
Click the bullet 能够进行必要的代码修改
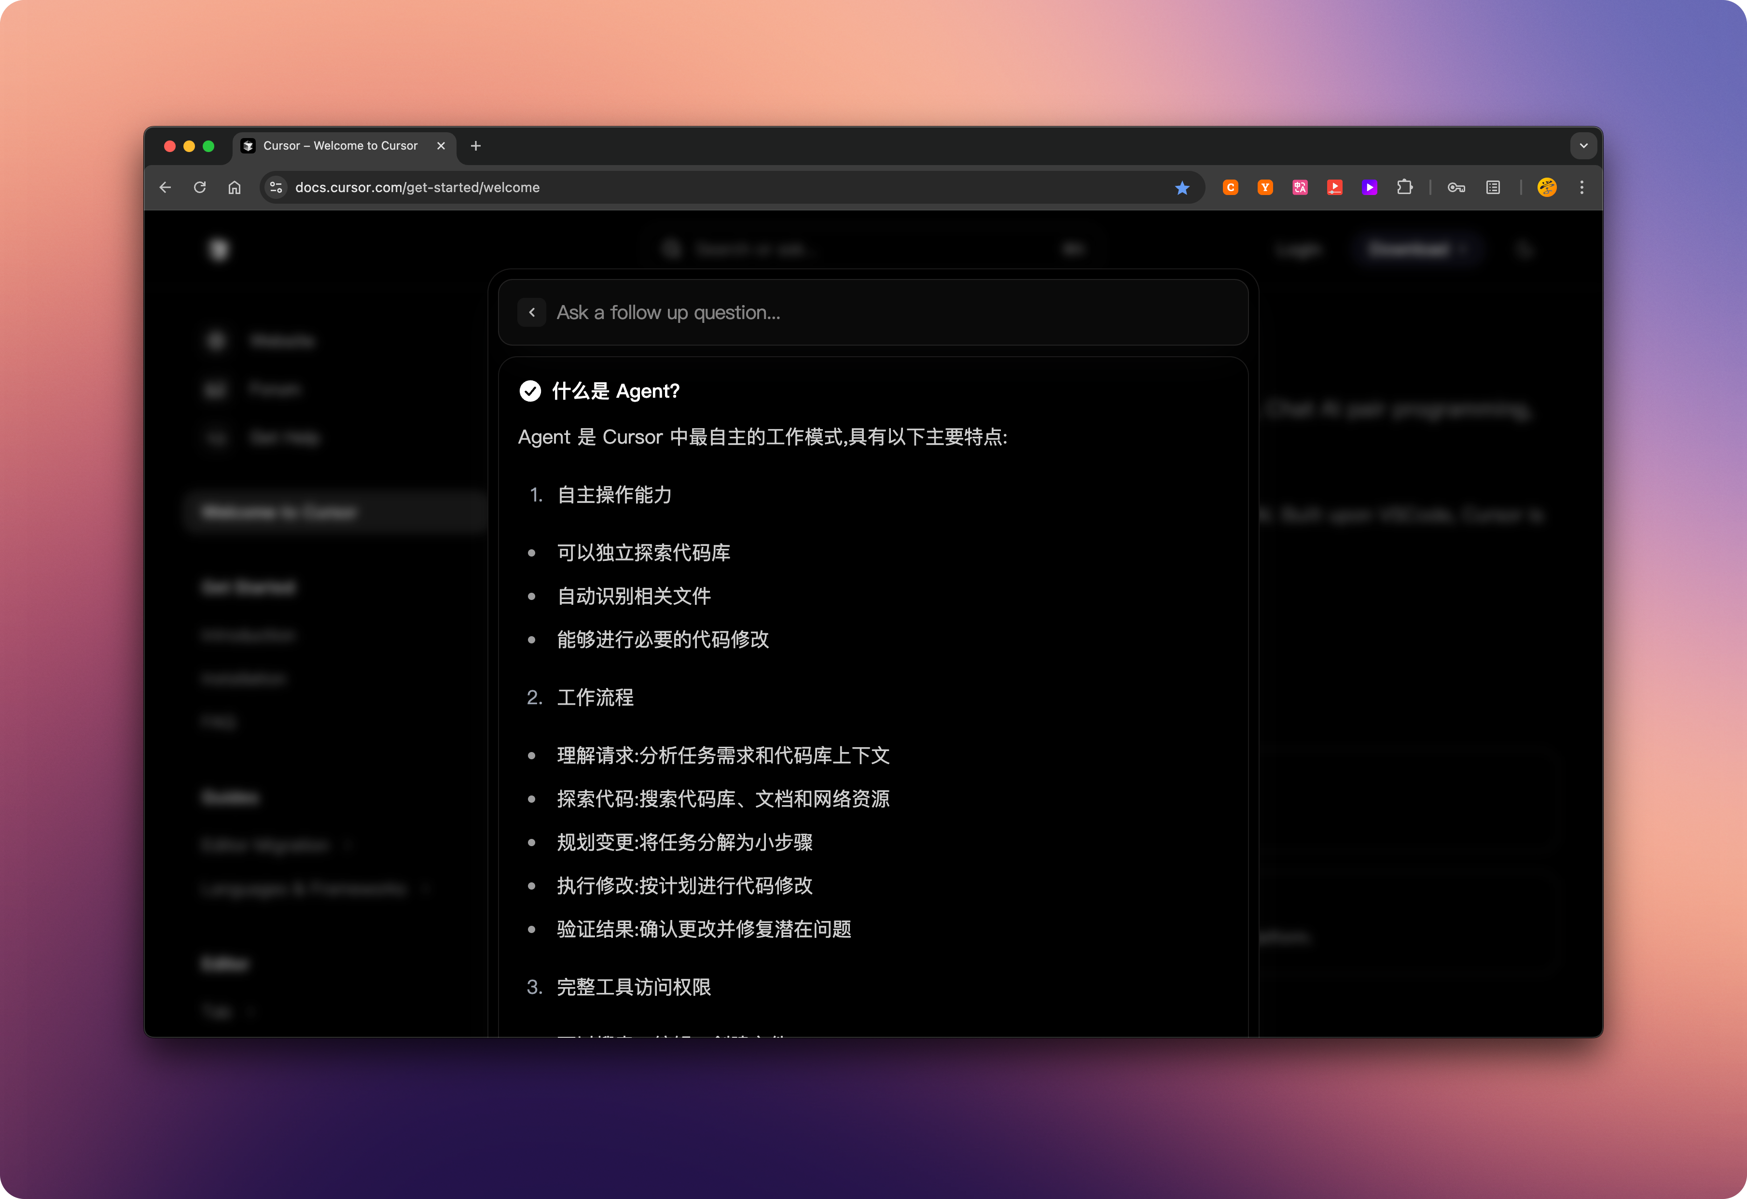click(663, 640)
